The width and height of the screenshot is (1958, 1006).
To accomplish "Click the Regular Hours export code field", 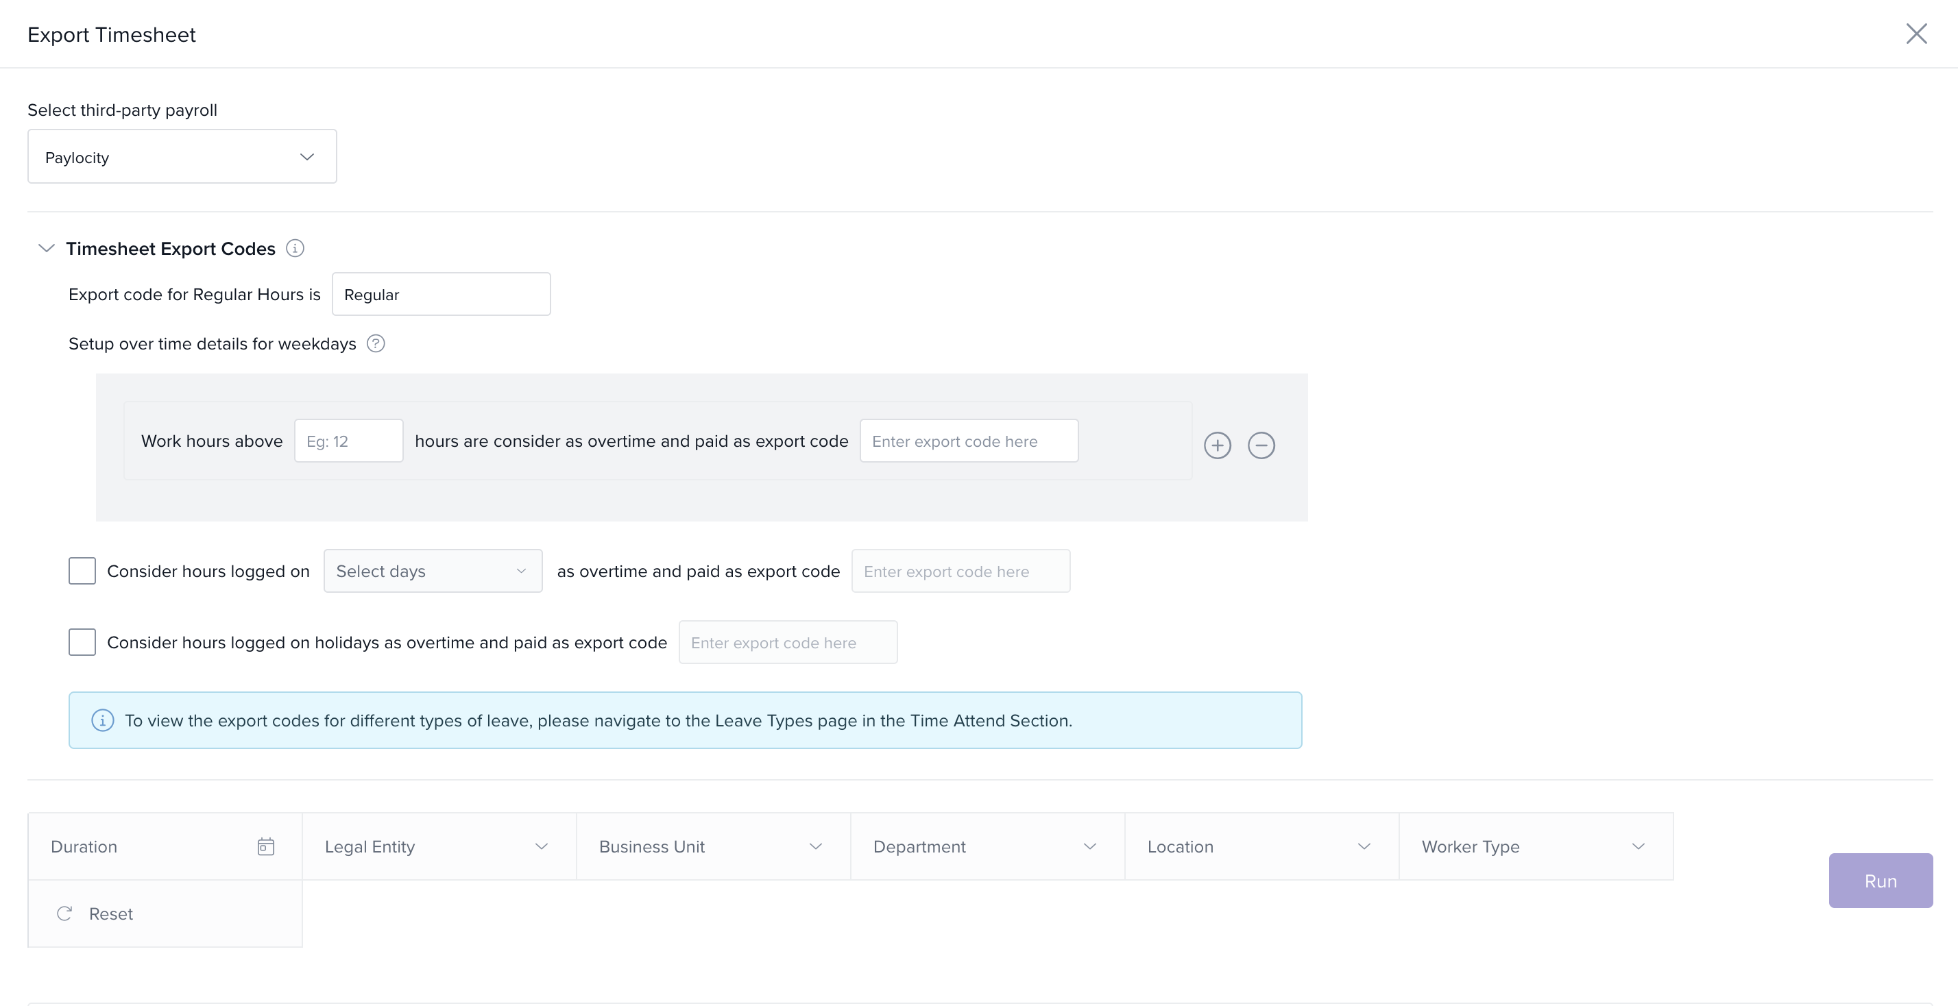I will pos(441,294).
